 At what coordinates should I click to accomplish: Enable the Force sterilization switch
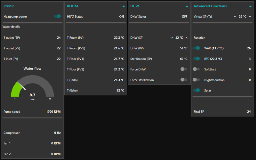(x=184, y=80)
